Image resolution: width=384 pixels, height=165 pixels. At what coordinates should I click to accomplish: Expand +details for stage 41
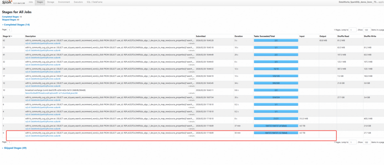coord(192,58)
